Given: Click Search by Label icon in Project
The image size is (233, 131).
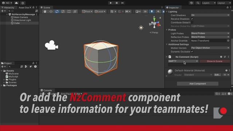Looking at the screenshot, I should (31, 67).
